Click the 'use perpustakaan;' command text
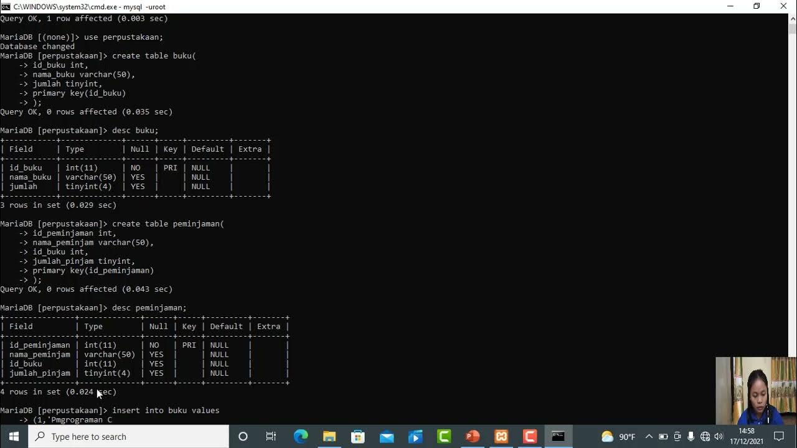Viewport: 797px width, 448px height. coord(123,37)
